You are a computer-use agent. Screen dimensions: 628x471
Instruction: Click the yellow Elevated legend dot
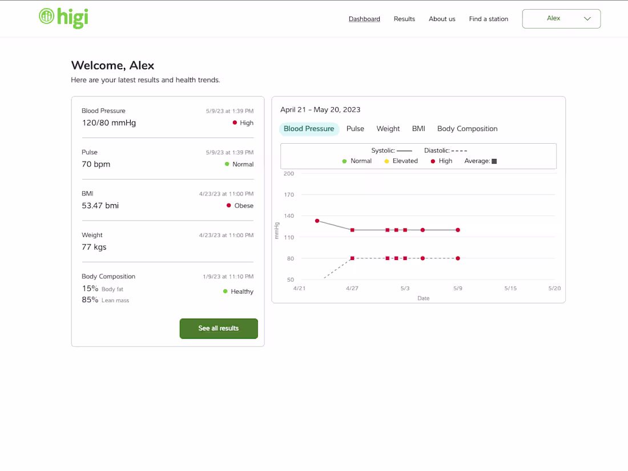[x=387, y=161]
